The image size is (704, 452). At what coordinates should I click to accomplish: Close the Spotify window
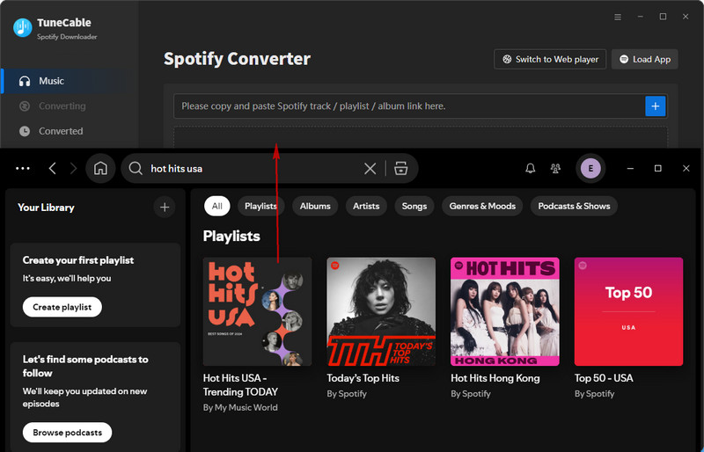(686, 168)
